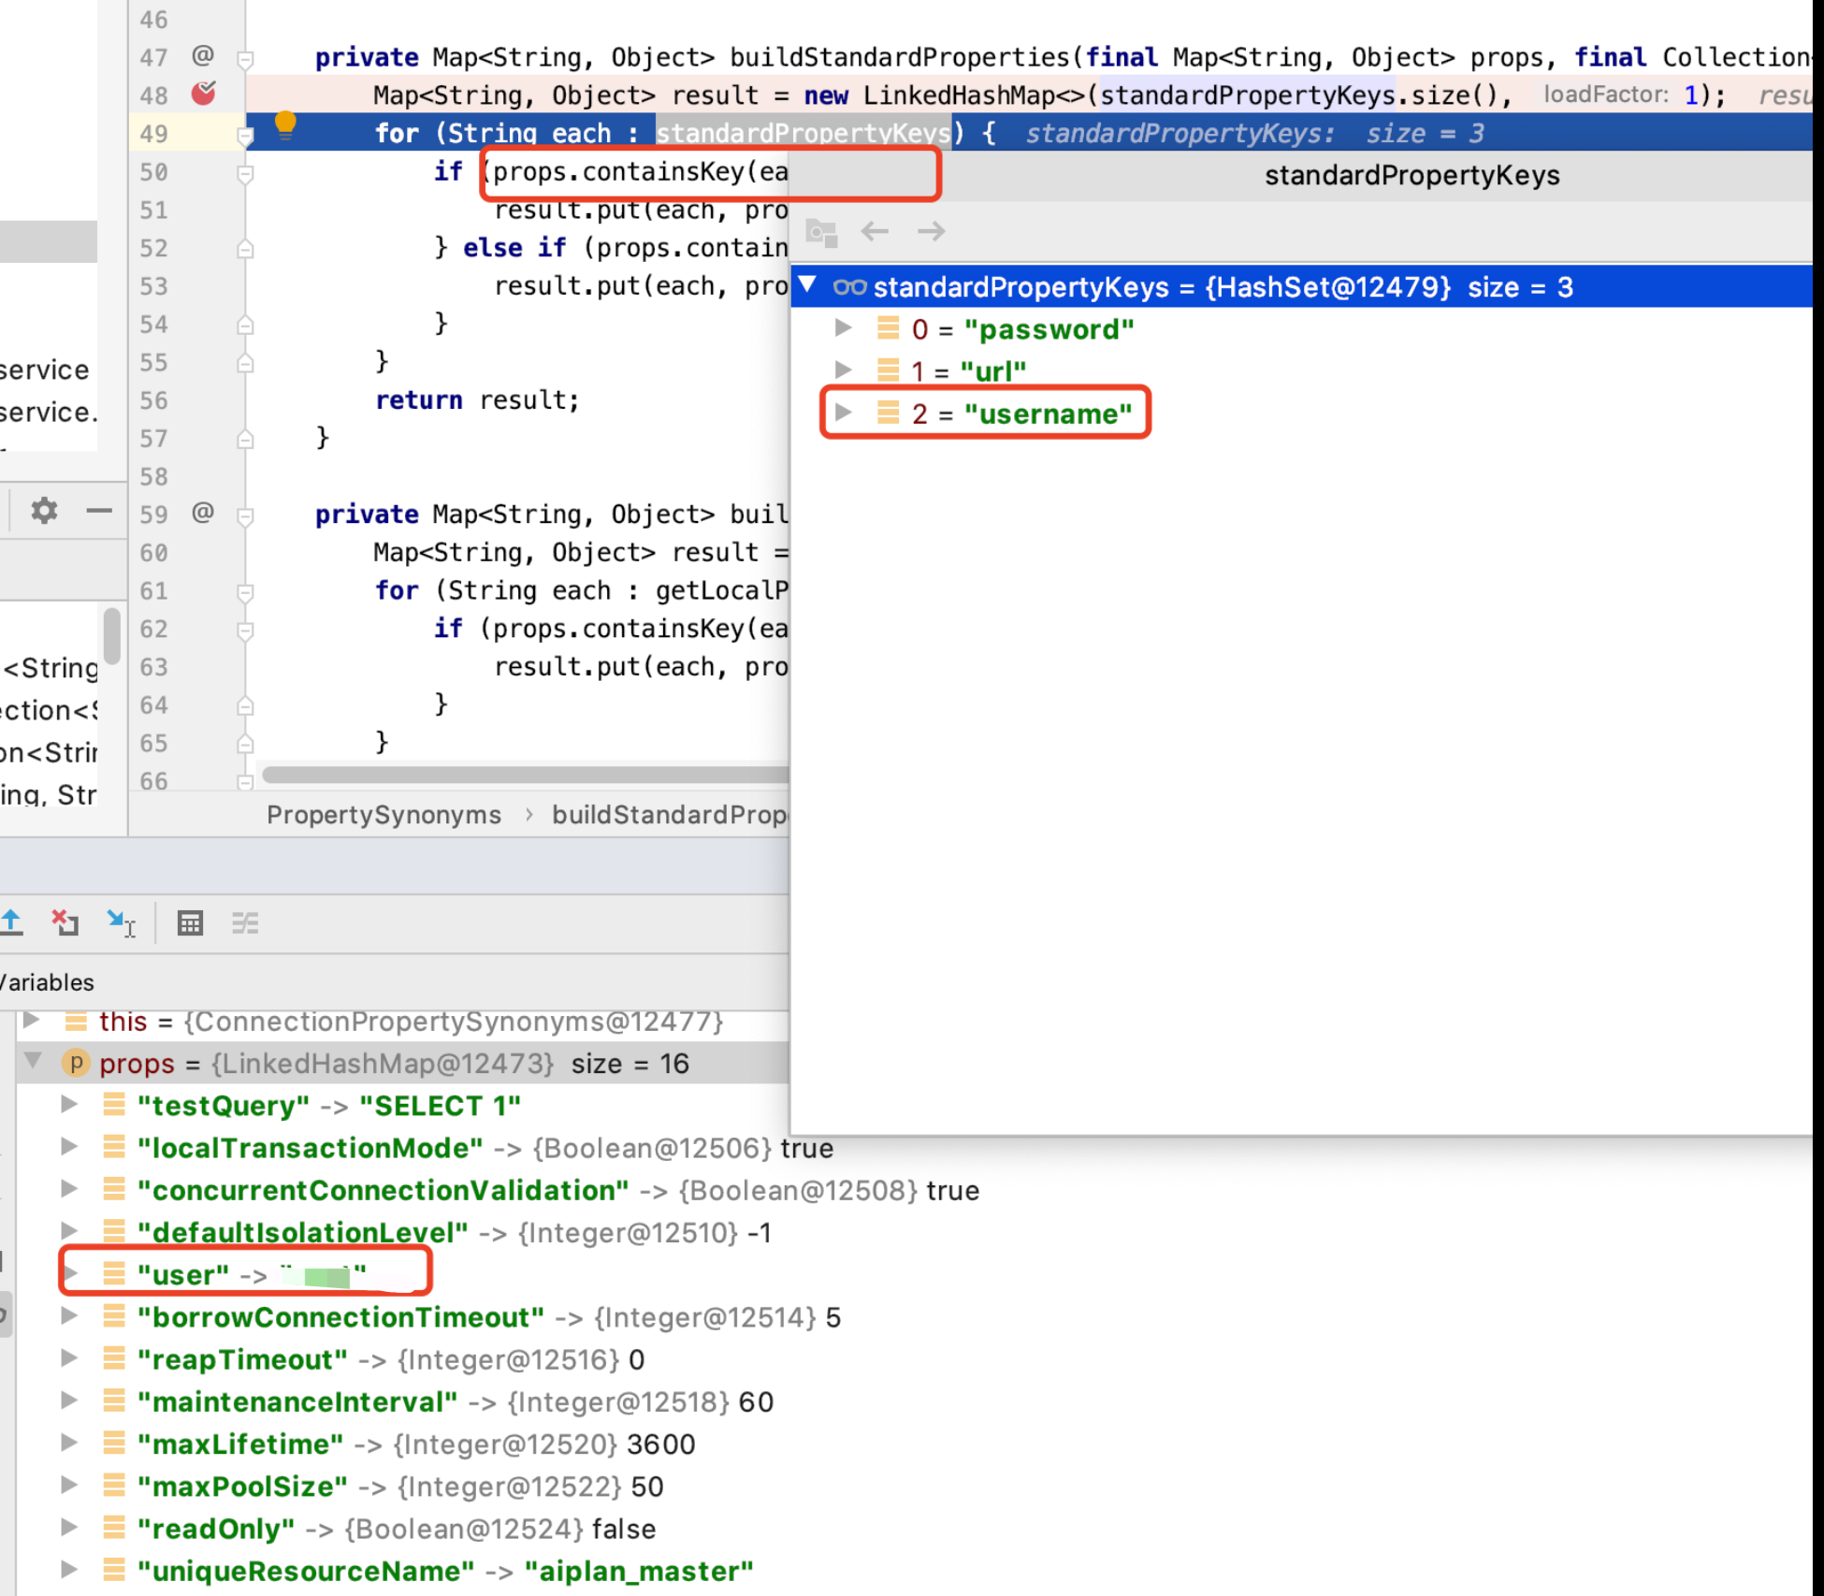
Task: Click the Drop Frame icon with red X
Action: [65, 923]
